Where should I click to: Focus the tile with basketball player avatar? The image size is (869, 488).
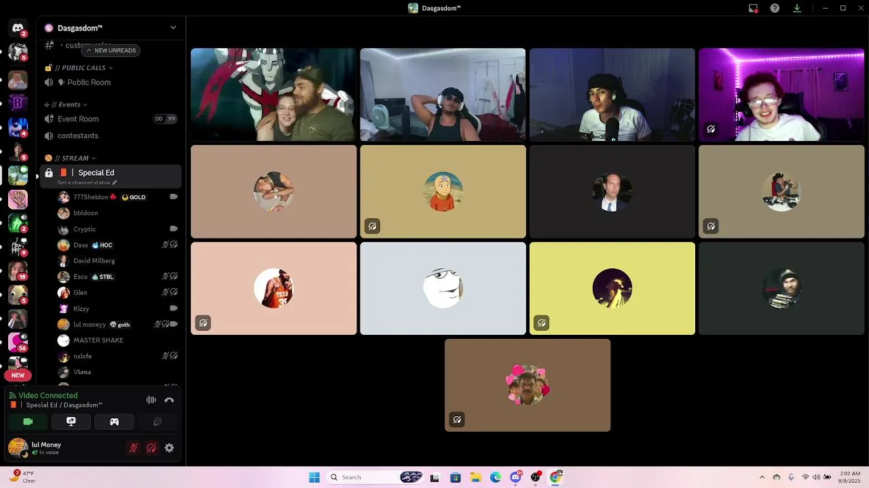(274, 288)
